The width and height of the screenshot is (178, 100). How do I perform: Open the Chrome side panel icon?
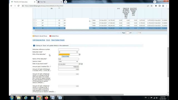[x=159, y=6]
